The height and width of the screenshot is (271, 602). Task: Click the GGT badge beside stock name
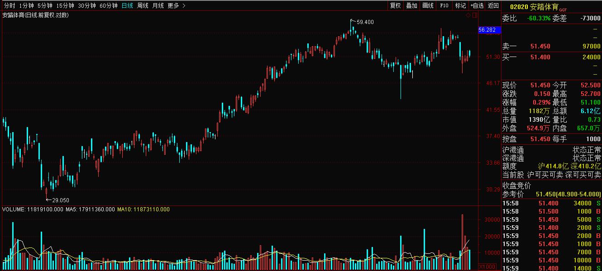click(x=563, y=10)
